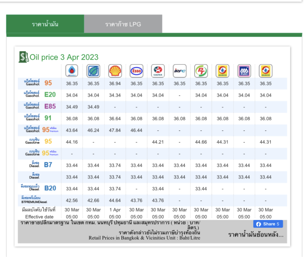
Task: Click the Bangchak leaf logo icon
Action: click(x=93, y=71)
